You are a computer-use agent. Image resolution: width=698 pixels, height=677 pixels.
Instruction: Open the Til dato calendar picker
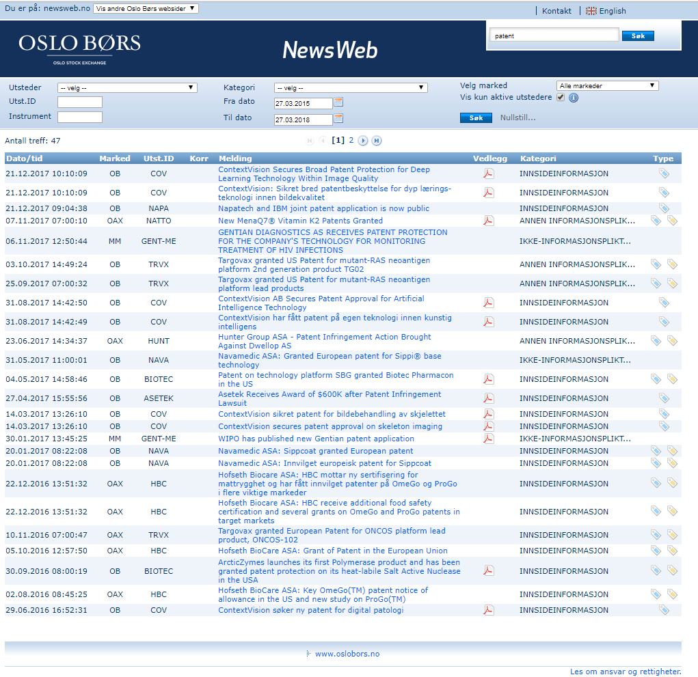pyautogui.click(x=338, y=118)
